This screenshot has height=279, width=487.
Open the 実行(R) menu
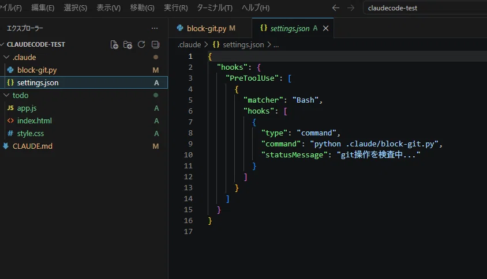(x=176, y=8)
